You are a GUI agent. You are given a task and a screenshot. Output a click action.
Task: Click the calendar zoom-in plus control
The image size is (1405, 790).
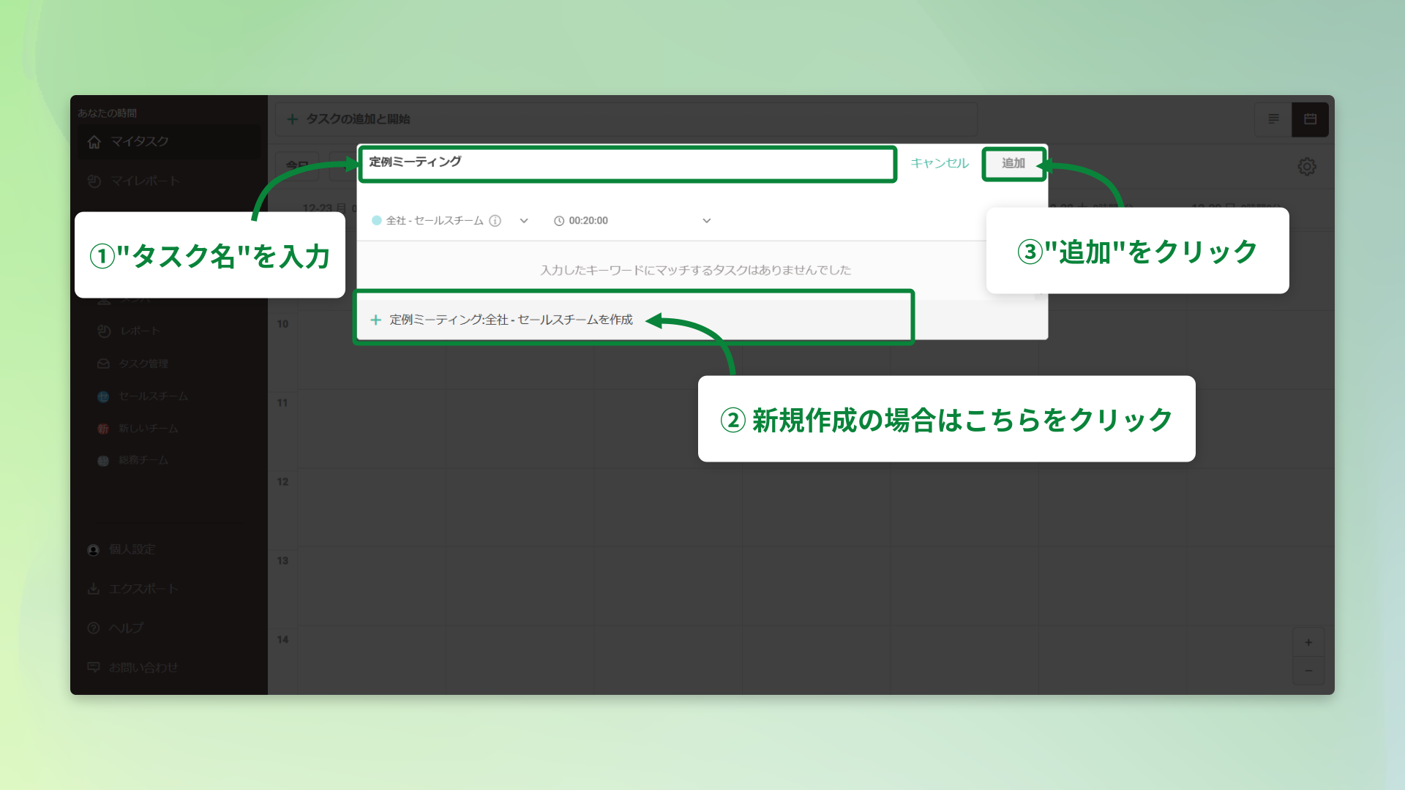(1308, 642)
